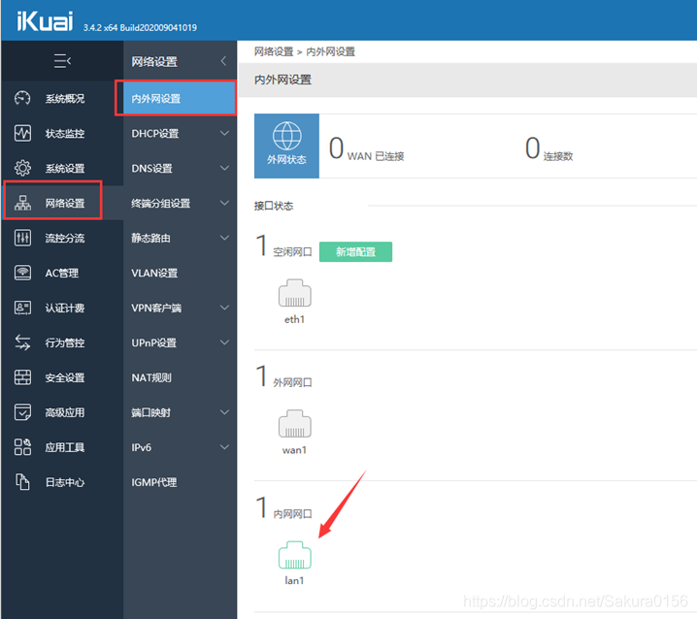This screenshot has width=697, height=619.
Task: Select the green lan1 port icon
Action: coord(295,555)
